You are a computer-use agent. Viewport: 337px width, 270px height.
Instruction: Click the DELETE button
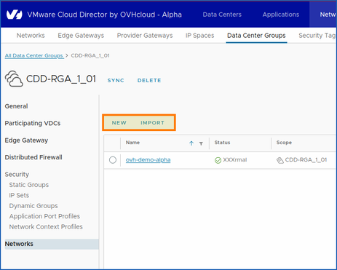149,80
